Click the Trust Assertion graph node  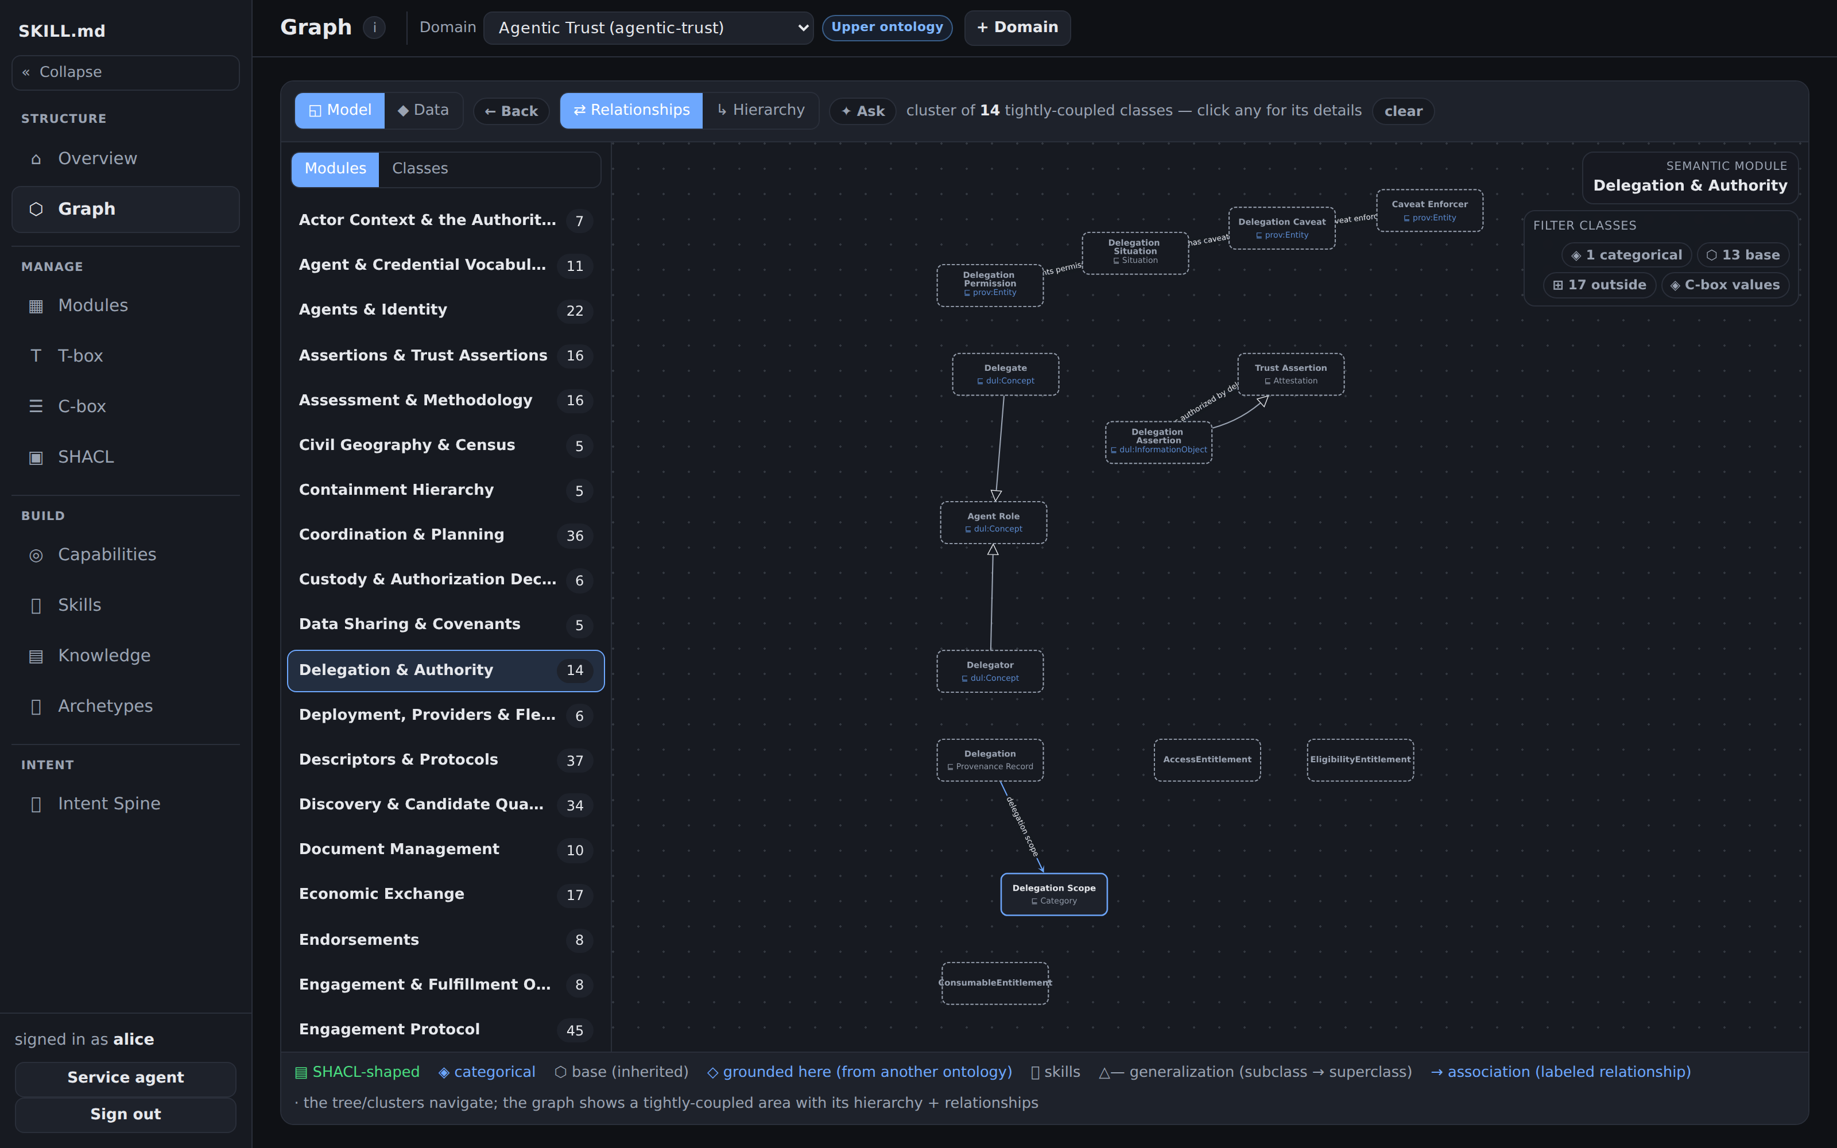[1290, 374]
